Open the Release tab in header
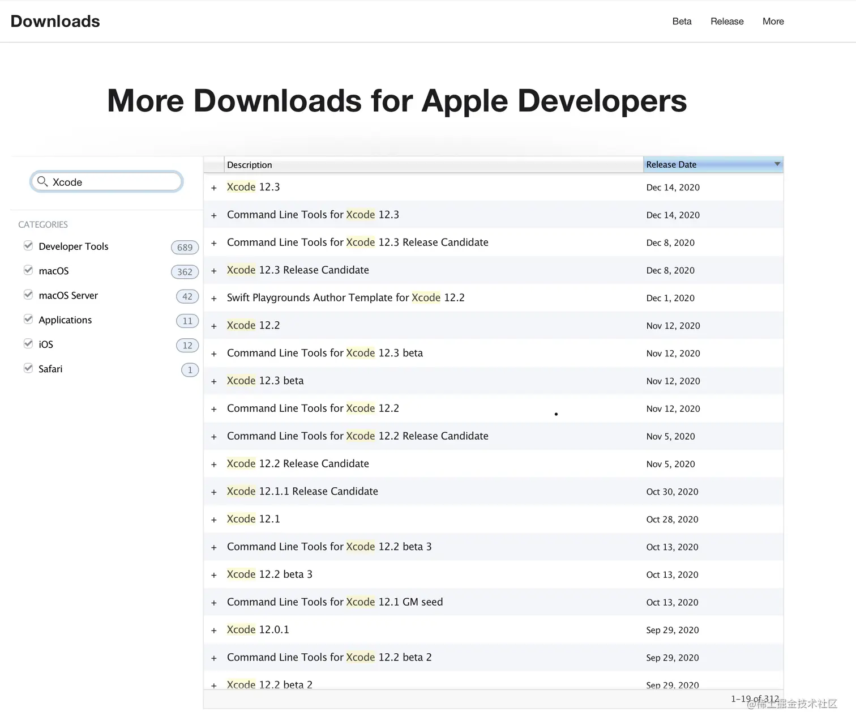Screen dimensions: 856x728 coord(727,22)
